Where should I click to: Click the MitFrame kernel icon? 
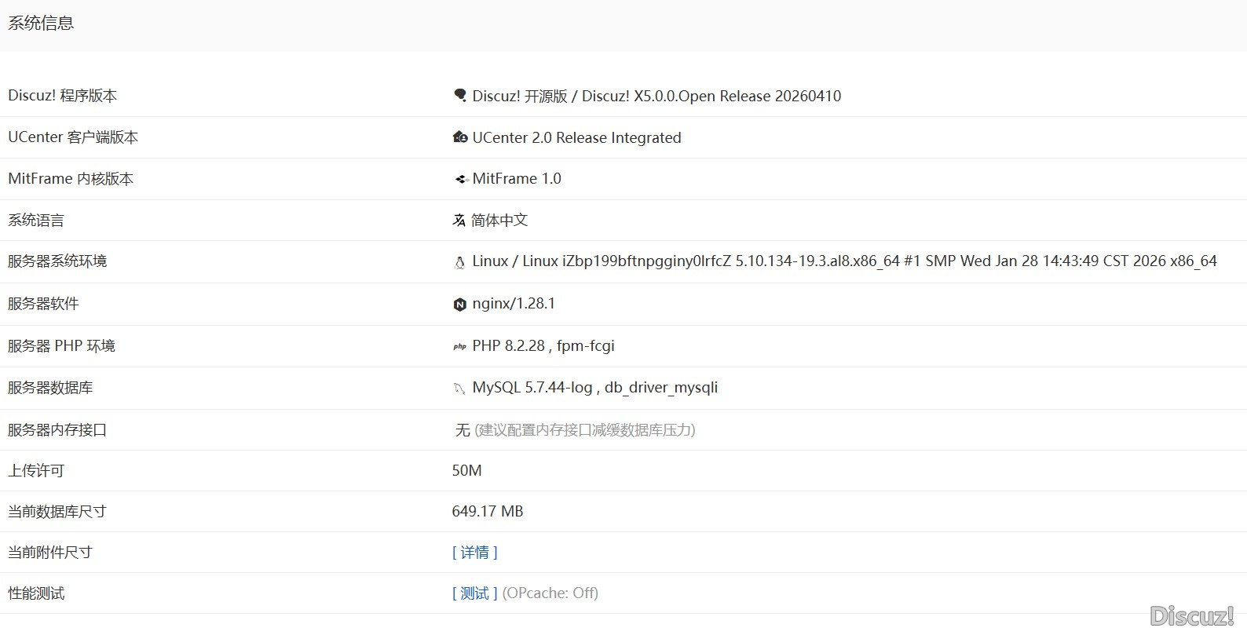point(461,179)
